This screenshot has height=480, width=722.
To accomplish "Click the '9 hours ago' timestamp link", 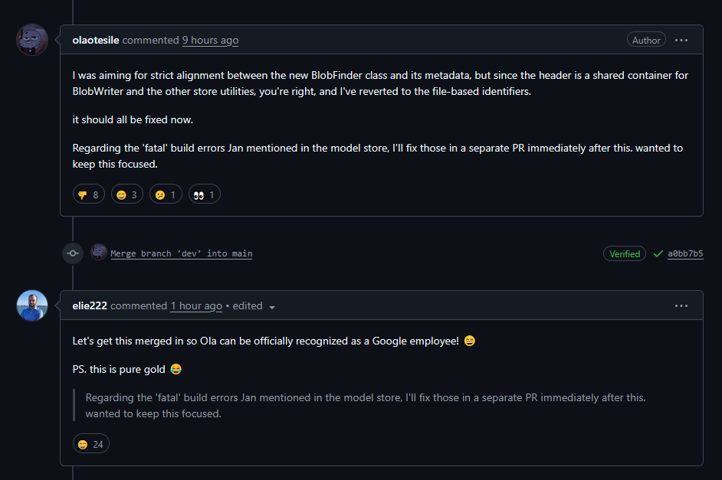I will [x=210, y=40].
